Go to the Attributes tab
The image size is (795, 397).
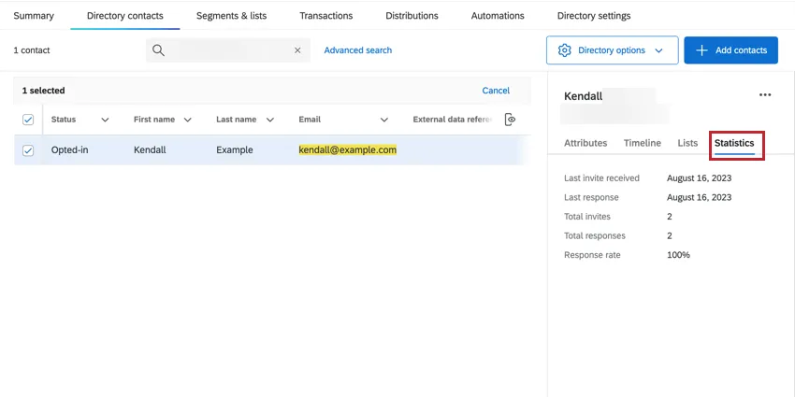(585, 143)
